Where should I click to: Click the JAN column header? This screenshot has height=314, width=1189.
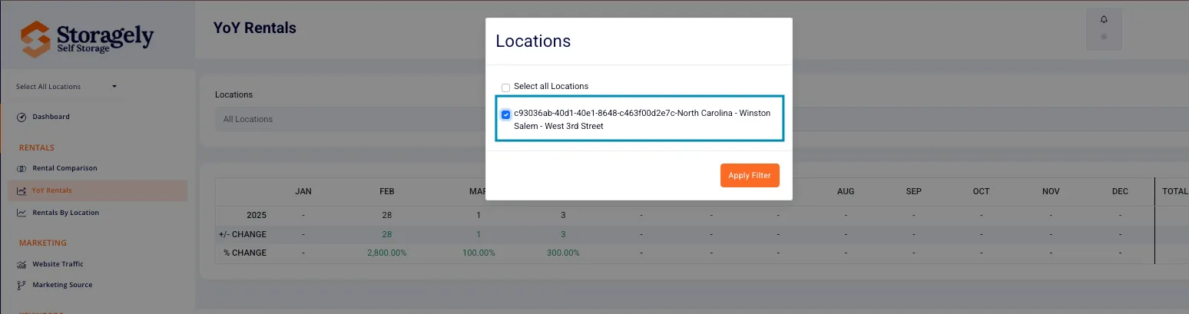click(303, 191)
